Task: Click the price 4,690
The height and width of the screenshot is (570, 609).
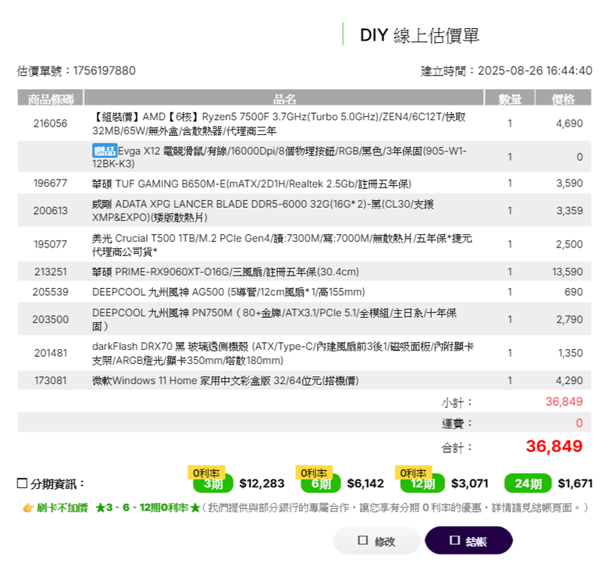Action: pyautogui.click(x=569, y=123)
